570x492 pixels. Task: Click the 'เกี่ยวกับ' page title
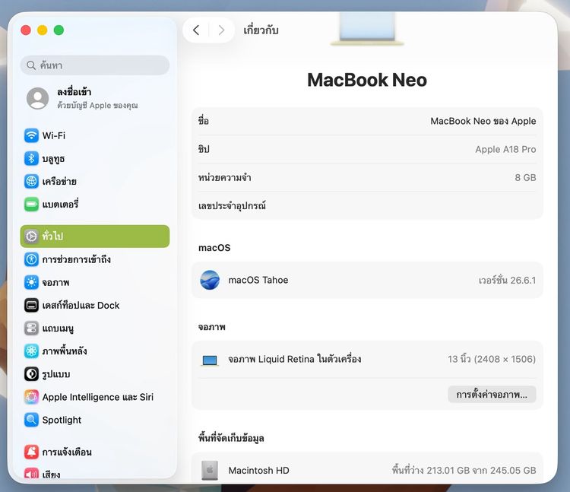[x=261, y=30]
